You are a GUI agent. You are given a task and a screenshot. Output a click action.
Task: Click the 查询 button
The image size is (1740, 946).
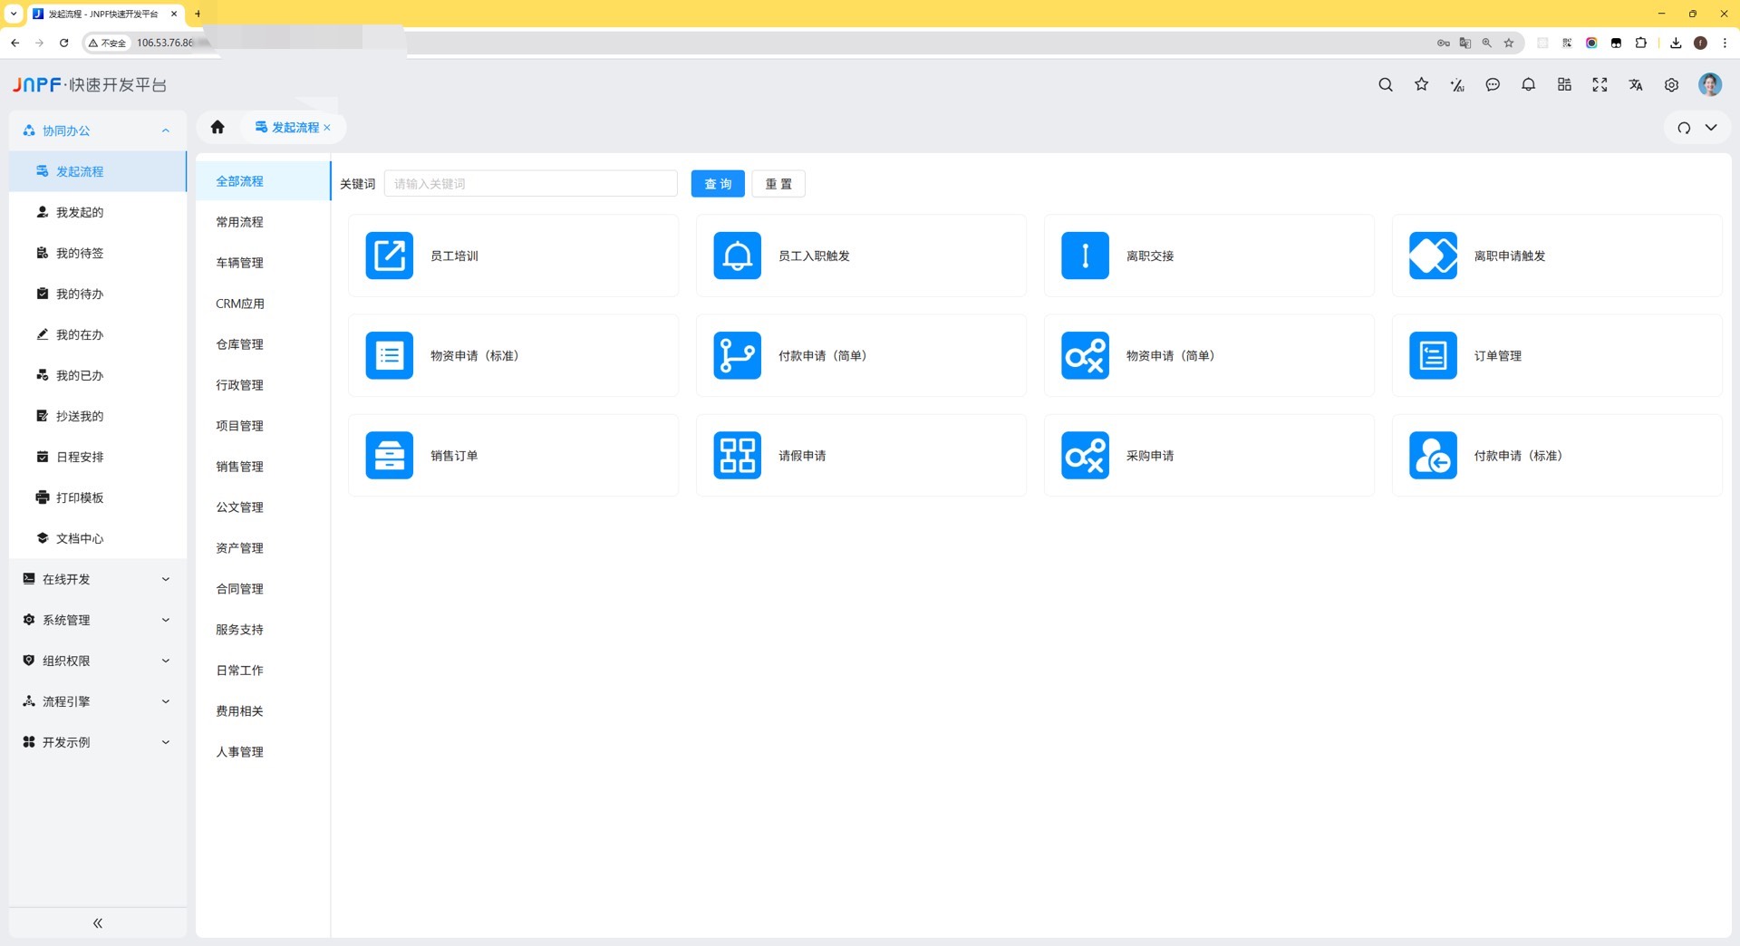(718, 184)
